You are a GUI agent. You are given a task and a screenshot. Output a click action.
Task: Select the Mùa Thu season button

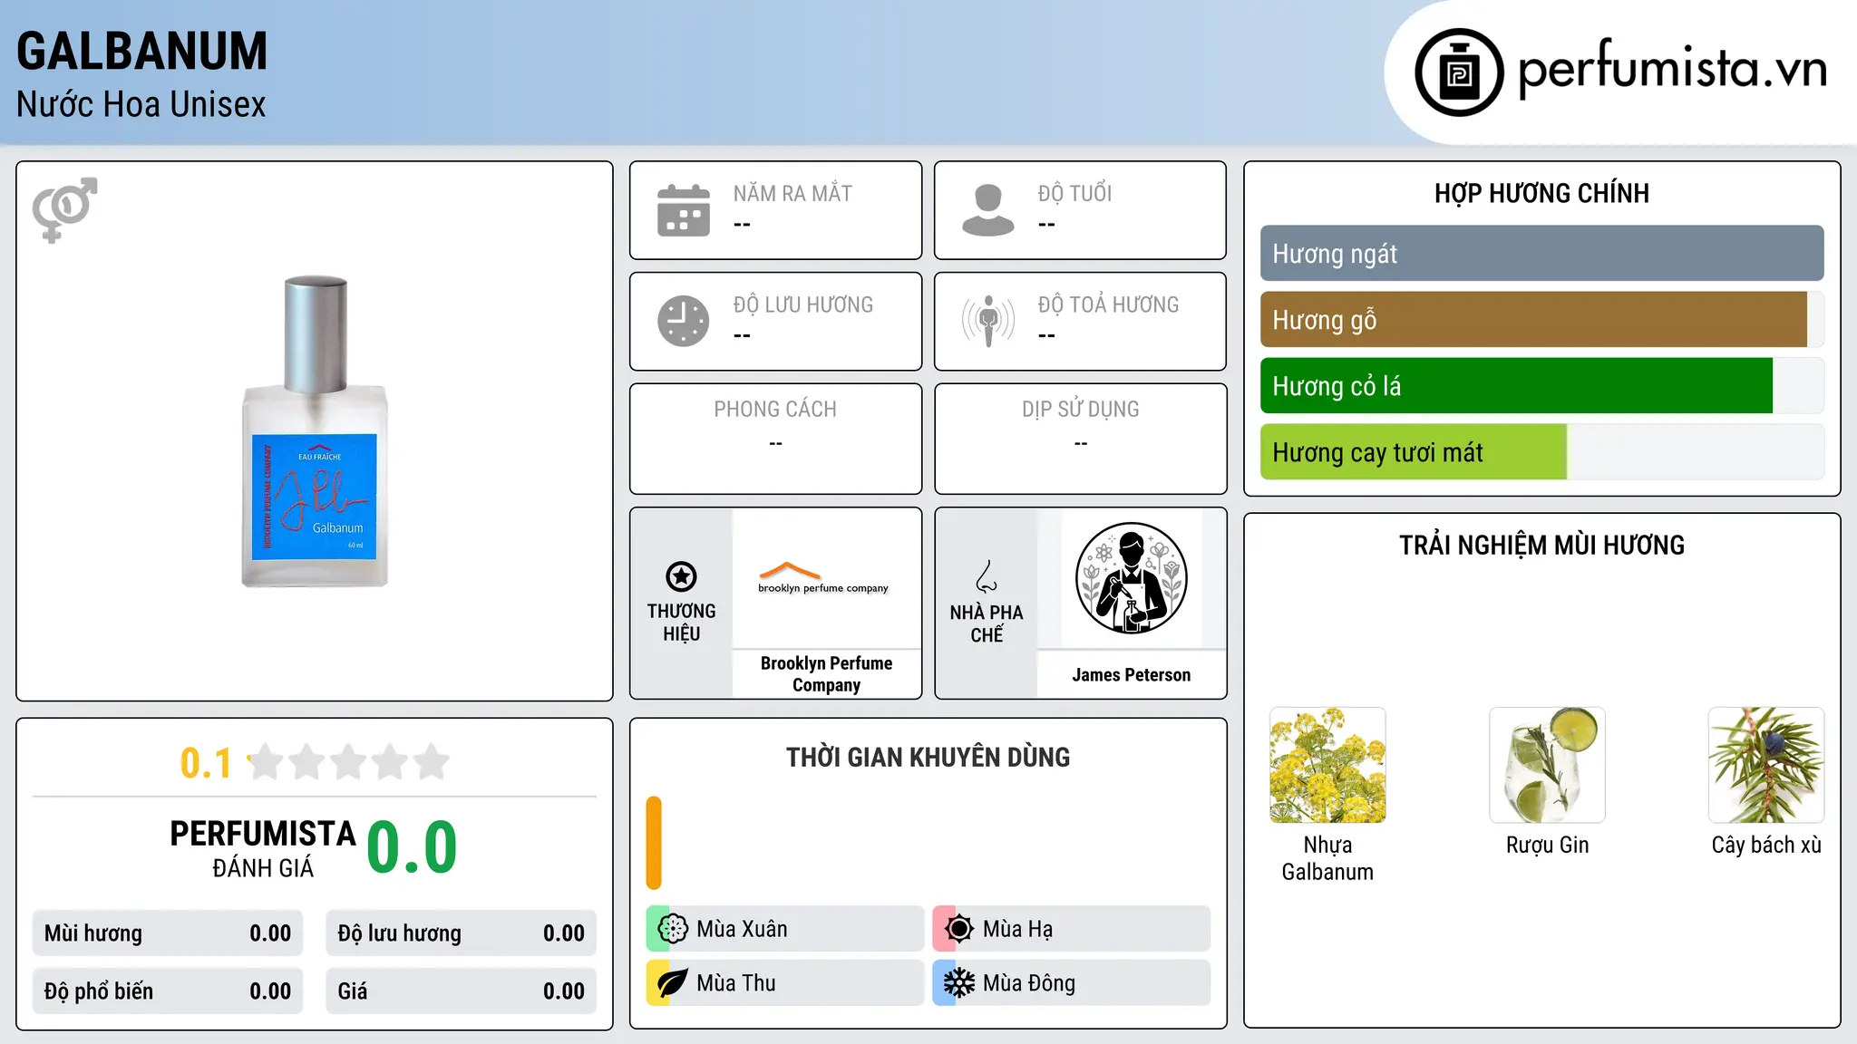(x=784, y=983)
